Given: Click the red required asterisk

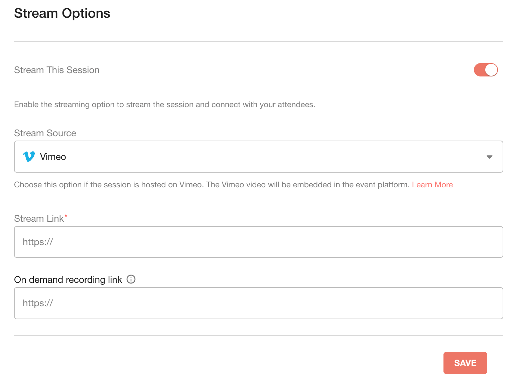Looking at the screenshot, I should tap(66, 216).
